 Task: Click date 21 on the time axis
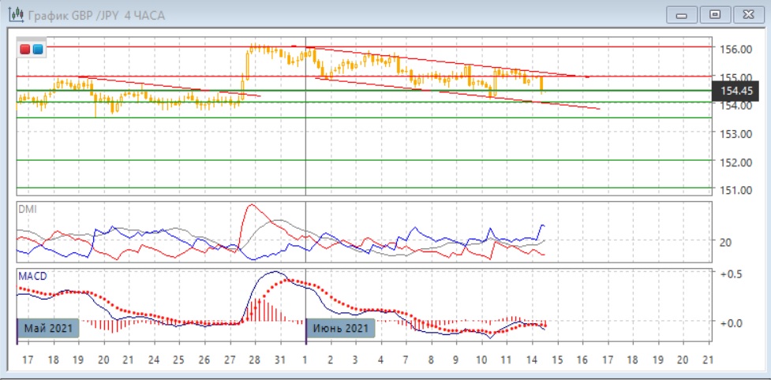point(707,360)
